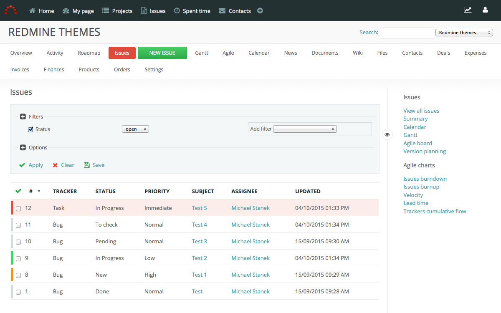This screenshot has width=501, height=313.
Task: Click the plus icon beside Contacts
Action: [260, 11]
